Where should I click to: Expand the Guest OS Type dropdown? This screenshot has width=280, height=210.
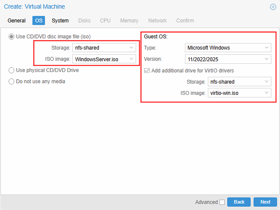coord(267,48)
